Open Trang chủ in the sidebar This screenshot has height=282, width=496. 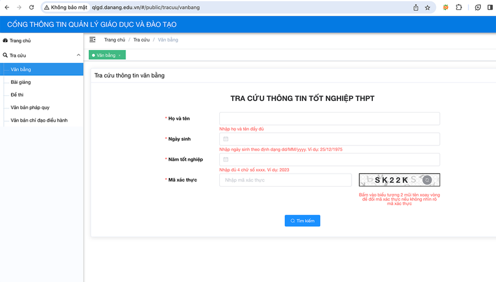(x=42, y=40)
